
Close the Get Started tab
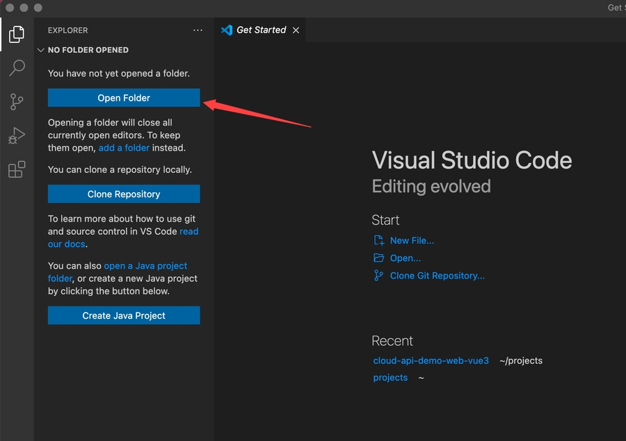point(296,31)
